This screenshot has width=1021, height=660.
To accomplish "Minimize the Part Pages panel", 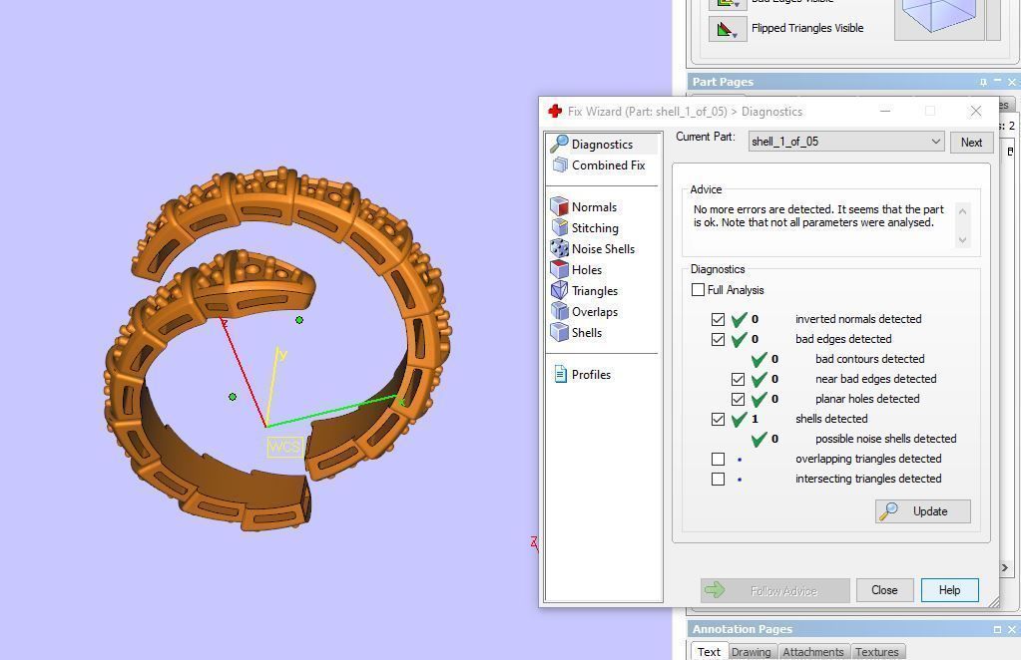I will pyautogui.click(x=998, y=82).
